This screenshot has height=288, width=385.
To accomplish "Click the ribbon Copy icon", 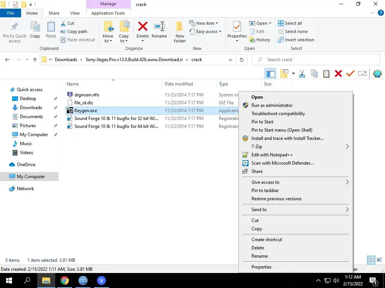I will tap(35, 27).
